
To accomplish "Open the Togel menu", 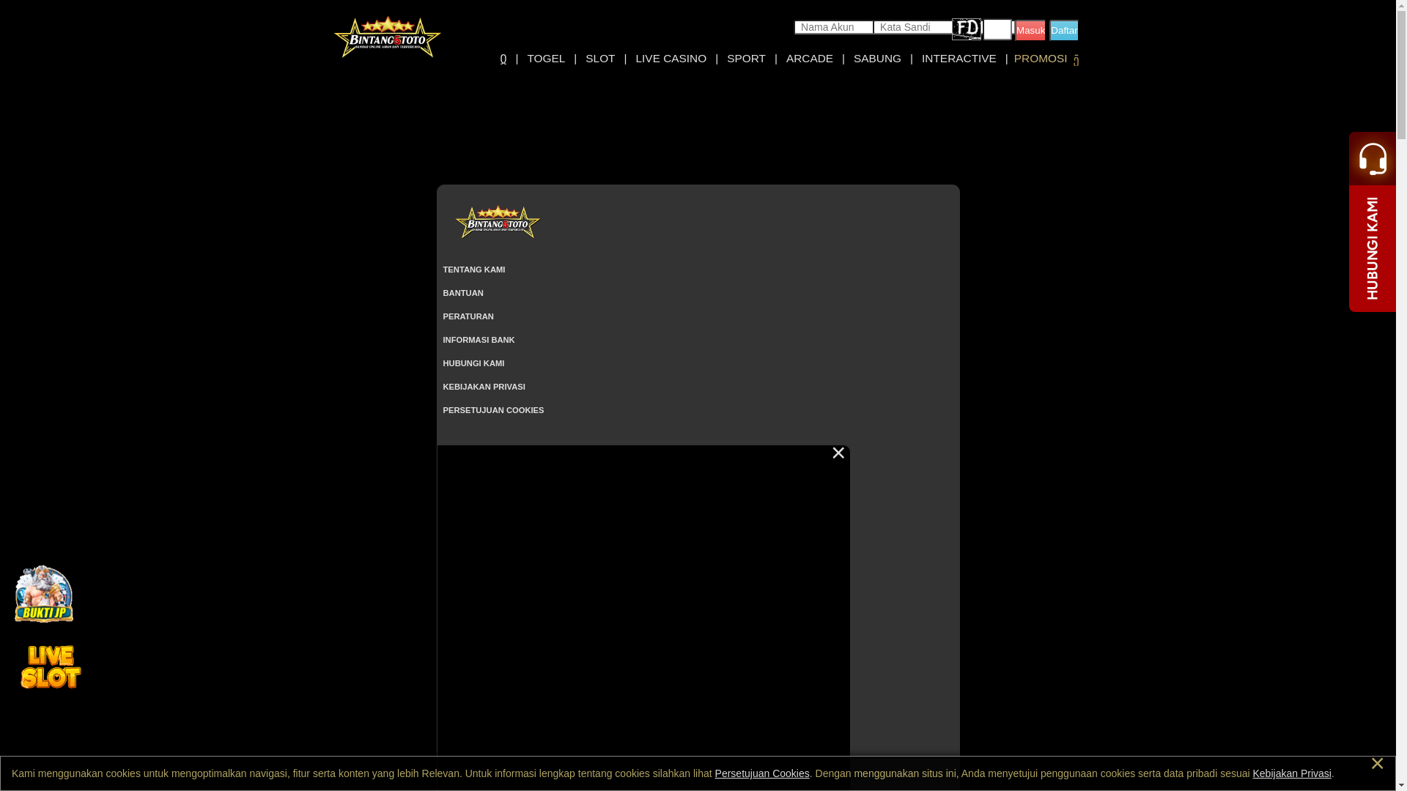I will 546,59.
